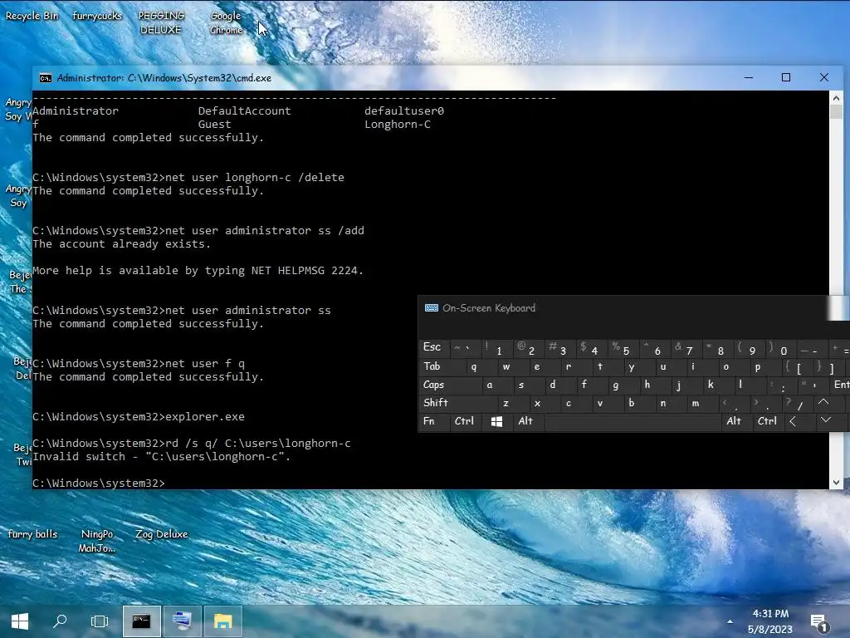This screenshot has width=850, height=638.
Task: Click the 'explorer.exe' command line
Action: coord(139,417)
